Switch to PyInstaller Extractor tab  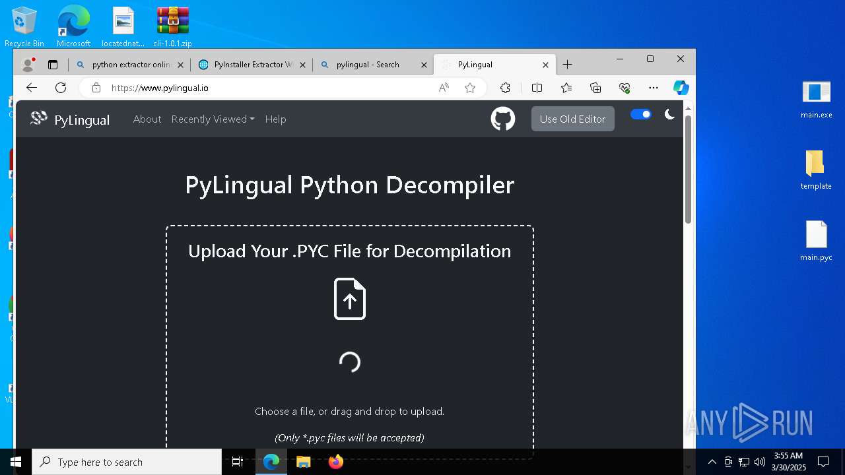[251, 65]
